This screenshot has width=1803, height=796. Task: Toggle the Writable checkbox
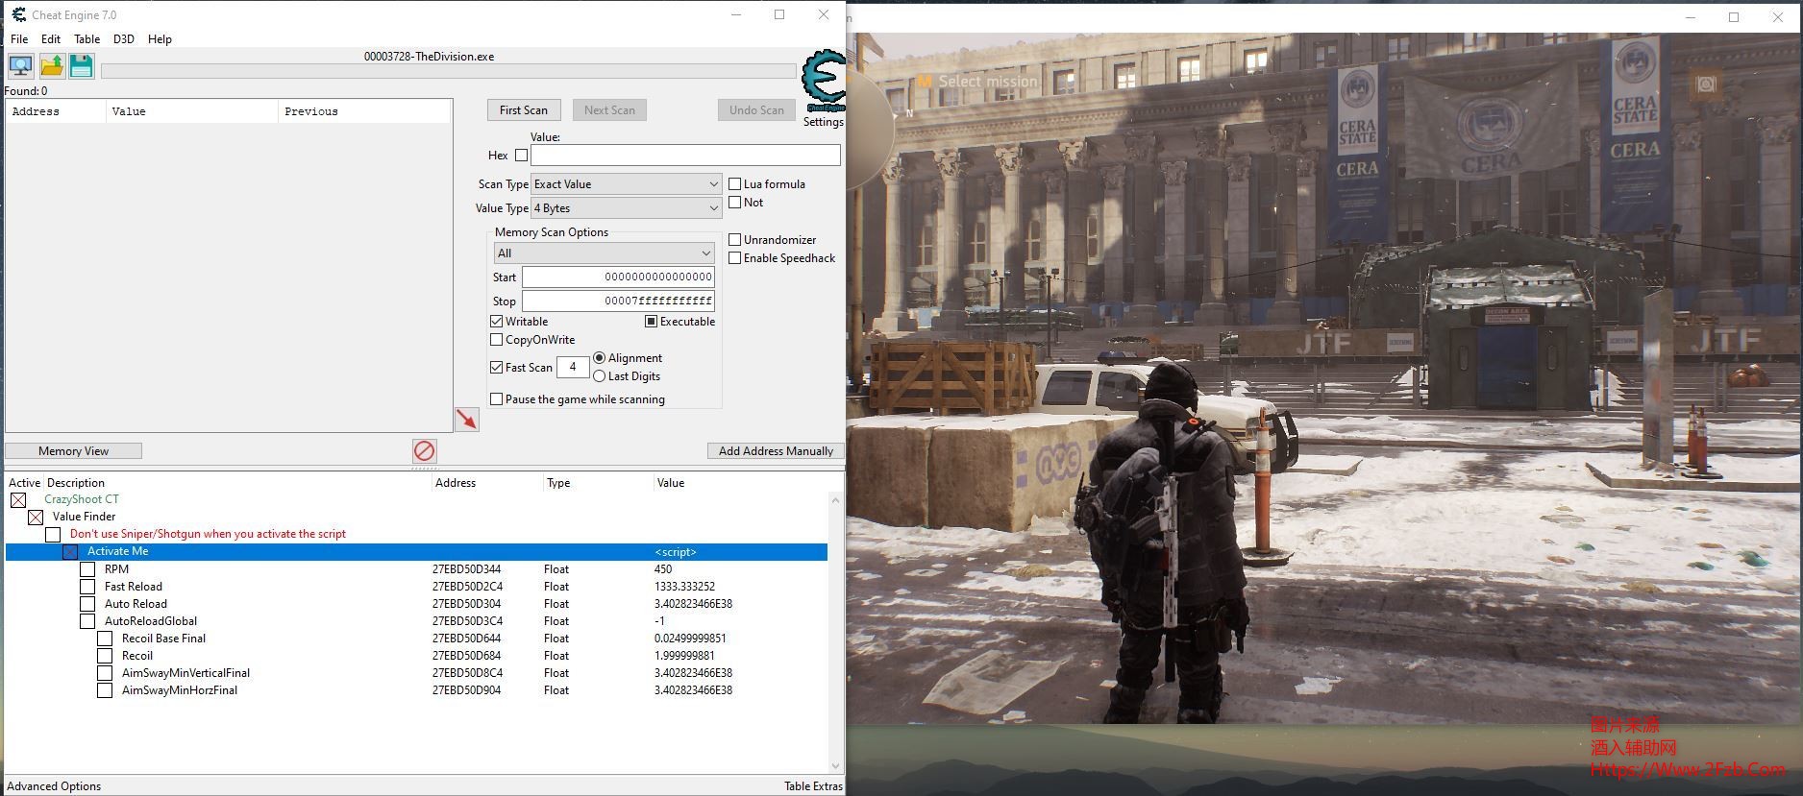[x=497, y=322]
